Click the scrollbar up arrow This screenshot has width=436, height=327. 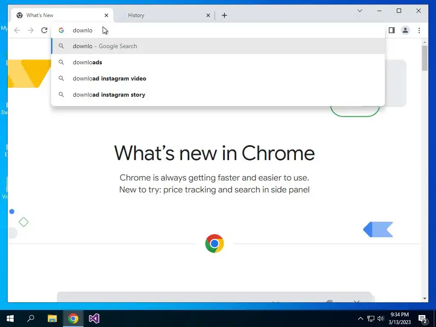(425, 42)
